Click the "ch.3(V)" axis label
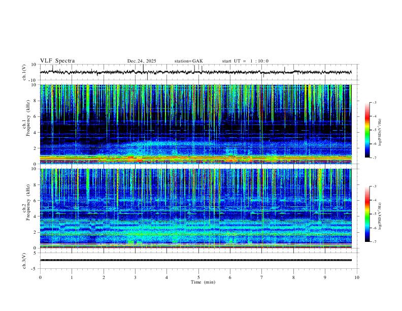 coord(24,261)
